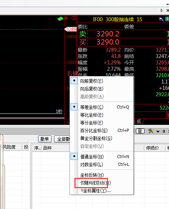
Task: Switch to 等比坐标(P)
Action: pos(102,115)
